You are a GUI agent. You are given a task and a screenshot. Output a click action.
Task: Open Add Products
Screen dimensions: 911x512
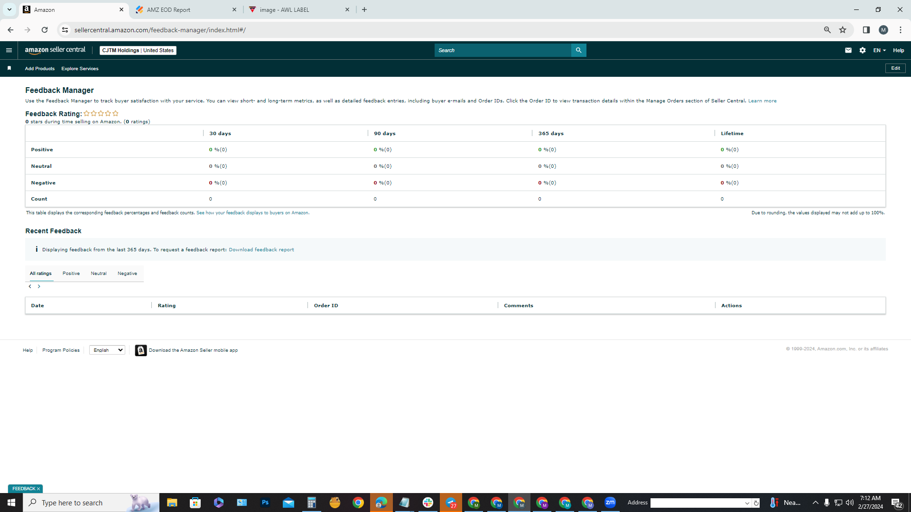tap(40, 69)
